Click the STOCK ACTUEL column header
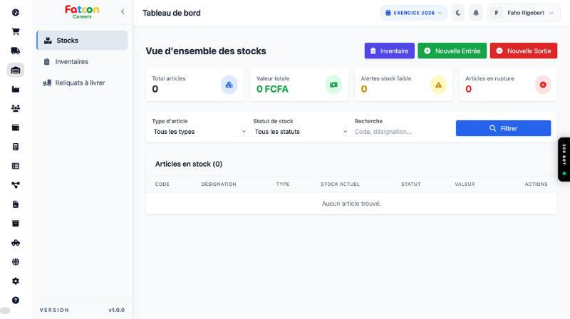Screen dimensions: 570x319 pos(341,184)
